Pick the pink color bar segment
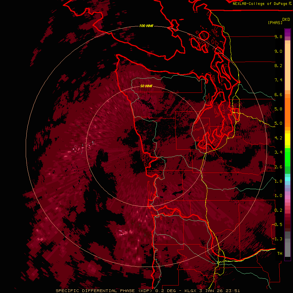 coord(287,197)
